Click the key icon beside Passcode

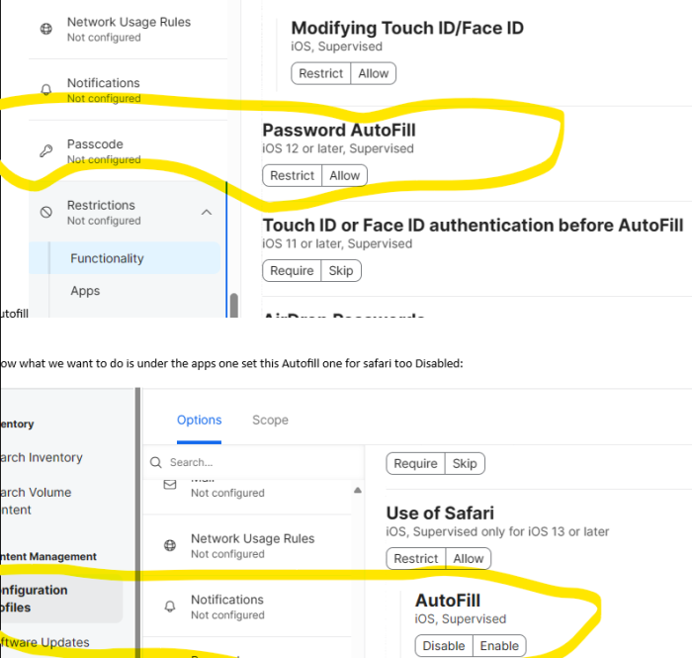coord(45,151)
